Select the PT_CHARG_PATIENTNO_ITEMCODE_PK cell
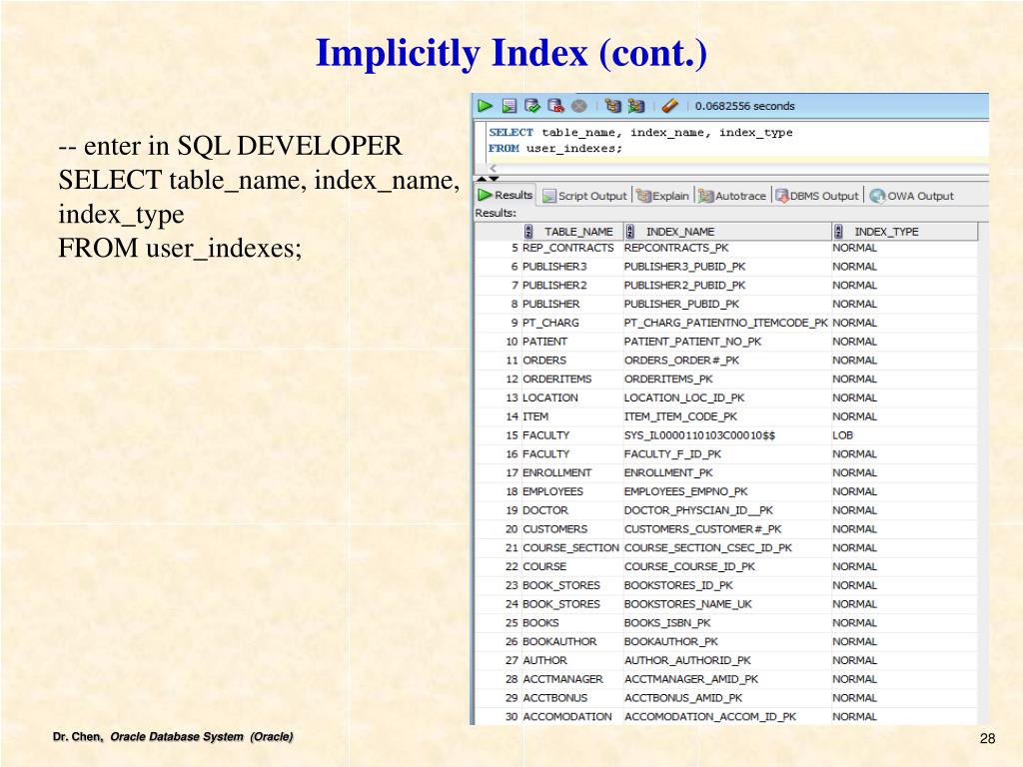Viewport: 1023px width, 767px height. tap(725, 323)
